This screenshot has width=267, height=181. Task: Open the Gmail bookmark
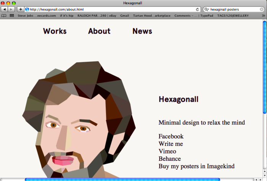(x=124, y=16)
